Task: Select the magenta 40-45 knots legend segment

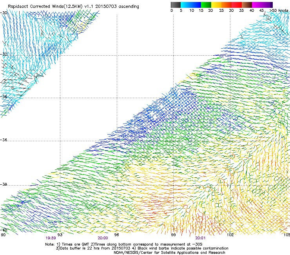Action: point(257,5)
